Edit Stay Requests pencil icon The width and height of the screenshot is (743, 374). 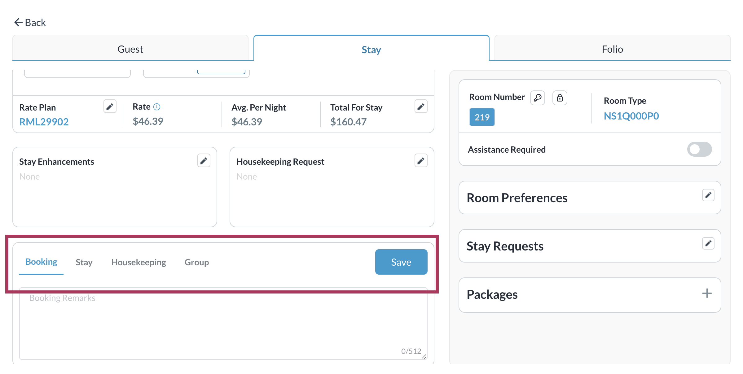click(708, 243)
